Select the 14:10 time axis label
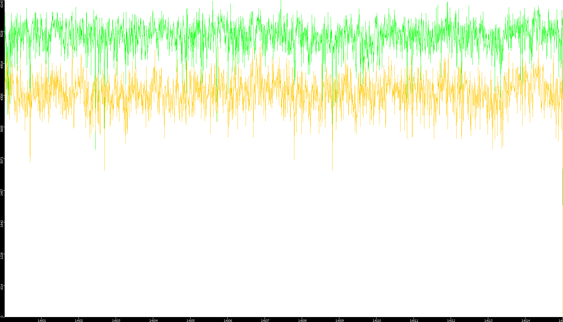The width and height of the screenshot is (563, 322). (x=377, y=320)
